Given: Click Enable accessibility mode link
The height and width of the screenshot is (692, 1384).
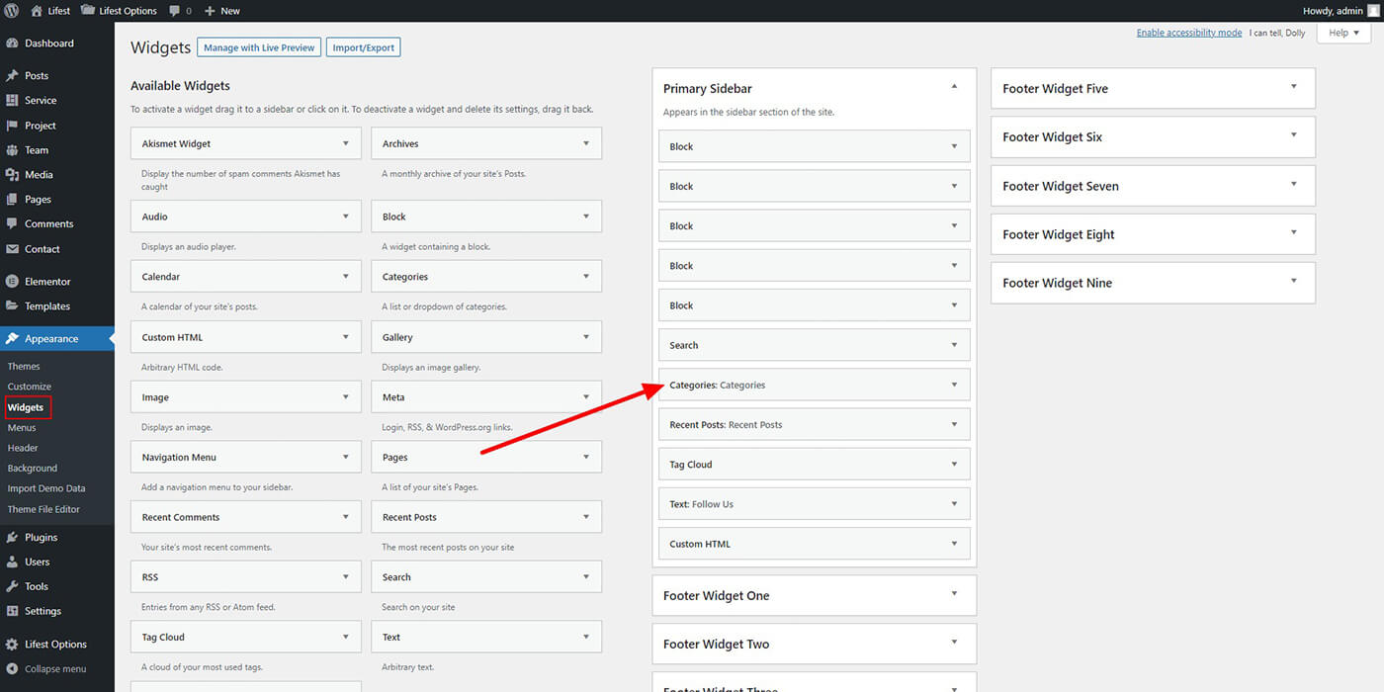Looking at the screenshot, I should 1189,33.
